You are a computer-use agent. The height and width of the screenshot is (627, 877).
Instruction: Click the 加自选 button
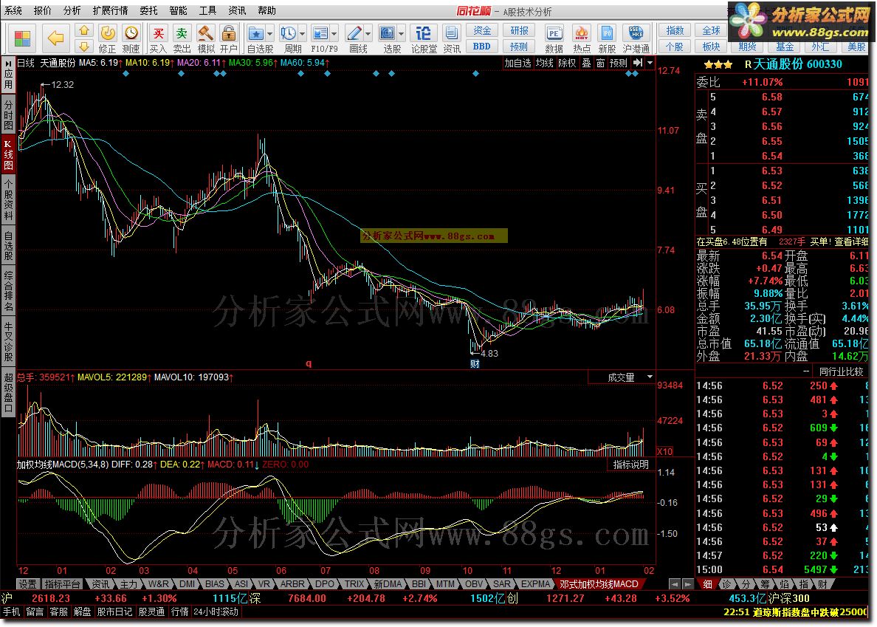pyautogui.click(x=518, y=64)
